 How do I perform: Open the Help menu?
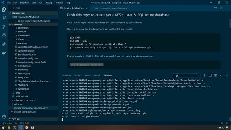point(68,3)
